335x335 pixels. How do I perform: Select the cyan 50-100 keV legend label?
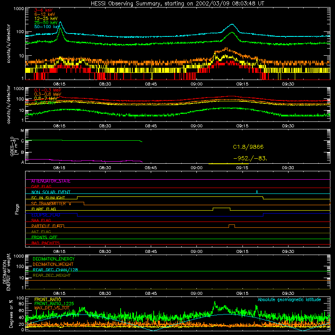tap(47, 27)
